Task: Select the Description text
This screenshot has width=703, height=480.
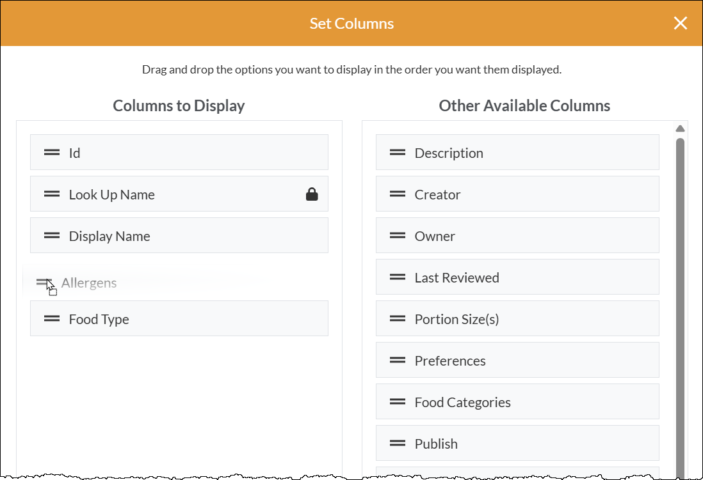Action: 449,153
